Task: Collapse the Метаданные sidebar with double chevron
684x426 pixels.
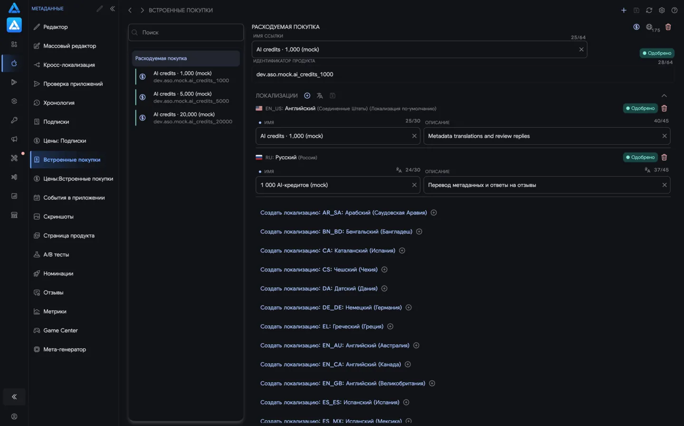Action: pyautogui.click(x=113, y=9)
